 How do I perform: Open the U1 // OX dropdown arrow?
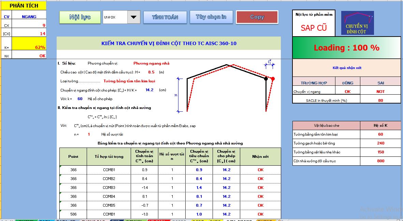pyautogui.click(x=134, y=17)
